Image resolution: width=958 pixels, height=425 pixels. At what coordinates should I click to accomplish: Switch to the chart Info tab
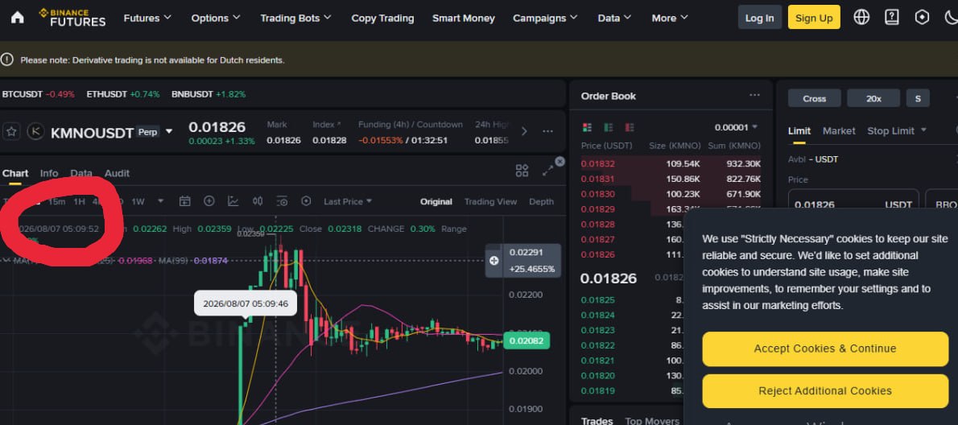(x=49, y=173)
